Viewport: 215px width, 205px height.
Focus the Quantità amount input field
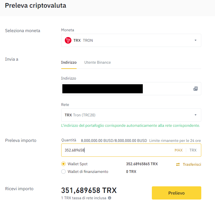pyautogui.click(x=115, y=150)
